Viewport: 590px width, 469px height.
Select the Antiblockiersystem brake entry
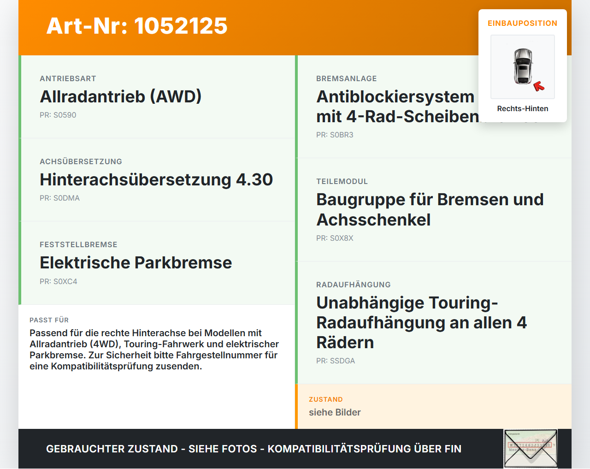(x=433, y=107)
